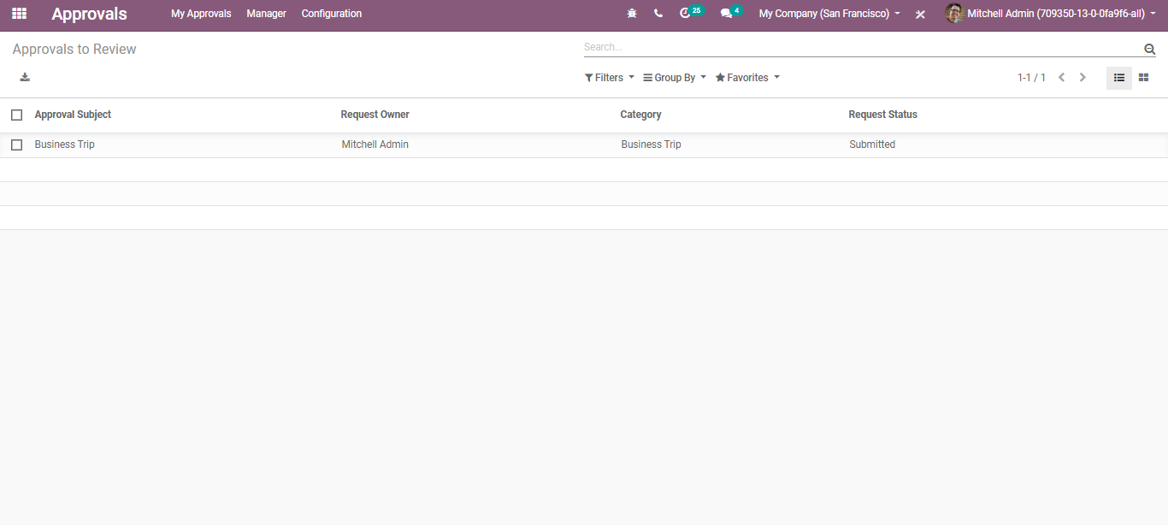Click the Submitted status cell
The width and height of the screenshot is (1168, 525).
pyautogui.click(x=872, y=145)
